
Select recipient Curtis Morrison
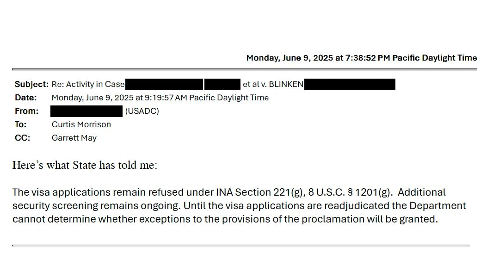point(81,124)
